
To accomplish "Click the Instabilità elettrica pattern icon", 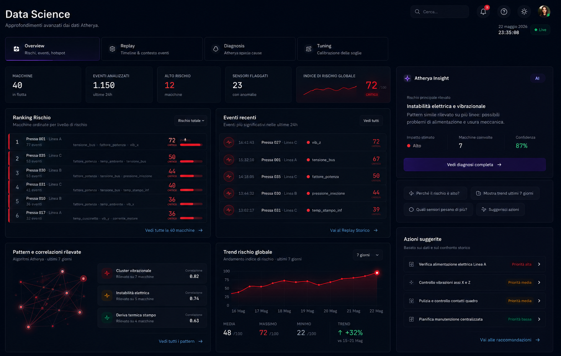I will (107, 296).
